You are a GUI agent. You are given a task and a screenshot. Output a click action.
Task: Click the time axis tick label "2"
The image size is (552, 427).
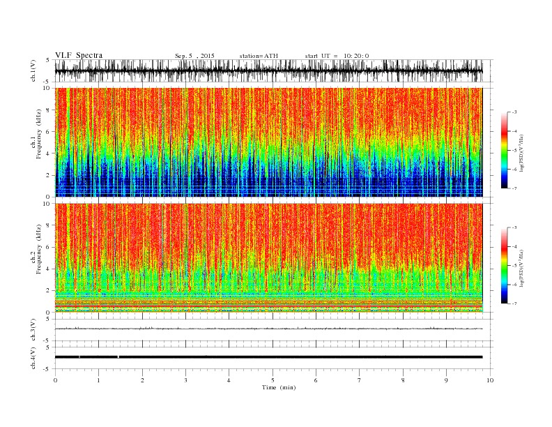tap(142, 380)
